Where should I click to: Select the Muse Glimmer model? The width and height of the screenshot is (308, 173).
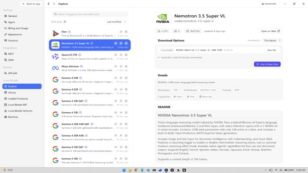pyautogui.click(x=90, y=68)
